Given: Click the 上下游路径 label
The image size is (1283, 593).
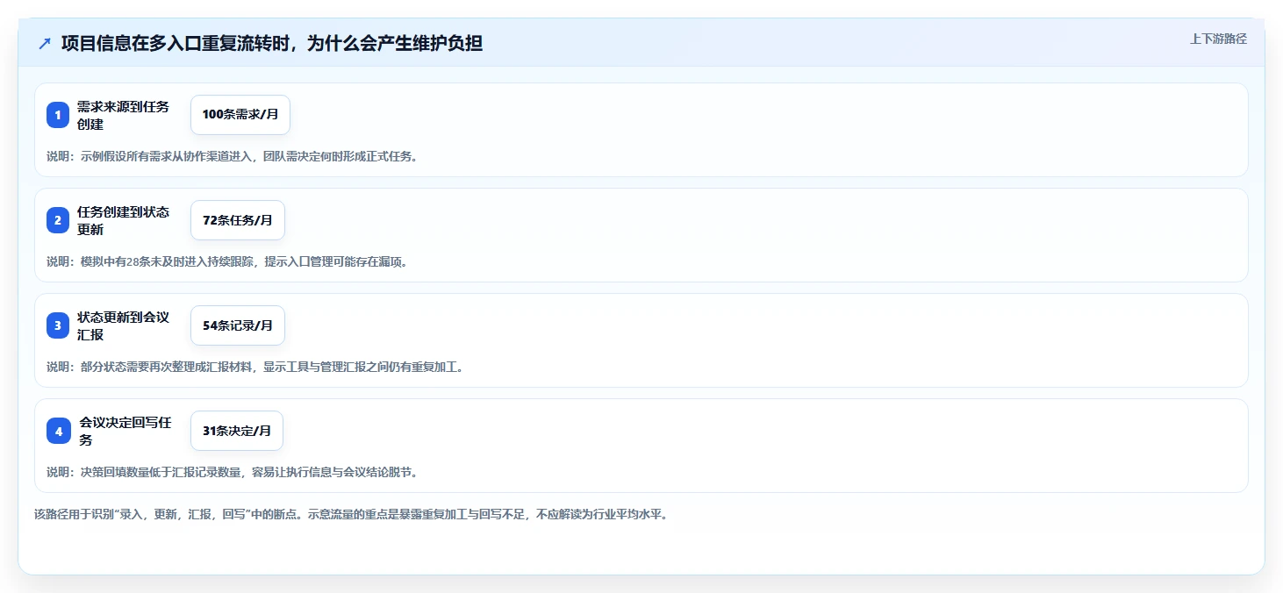Looking at the screenshot, I should point(1218,39).
